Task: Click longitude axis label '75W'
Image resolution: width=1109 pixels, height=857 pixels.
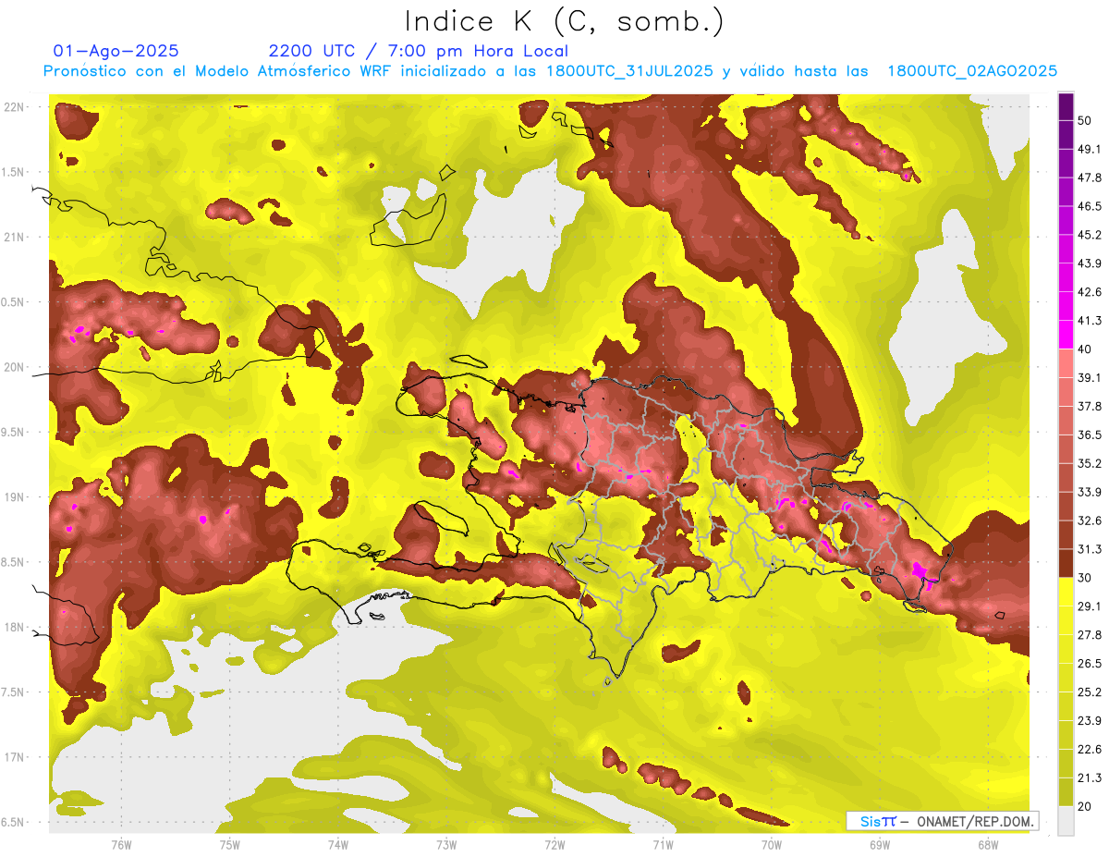Action: (229, 844)
